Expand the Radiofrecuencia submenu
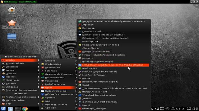Image resolution: width=199 pixels, height=111 pixels. [59, 84]
